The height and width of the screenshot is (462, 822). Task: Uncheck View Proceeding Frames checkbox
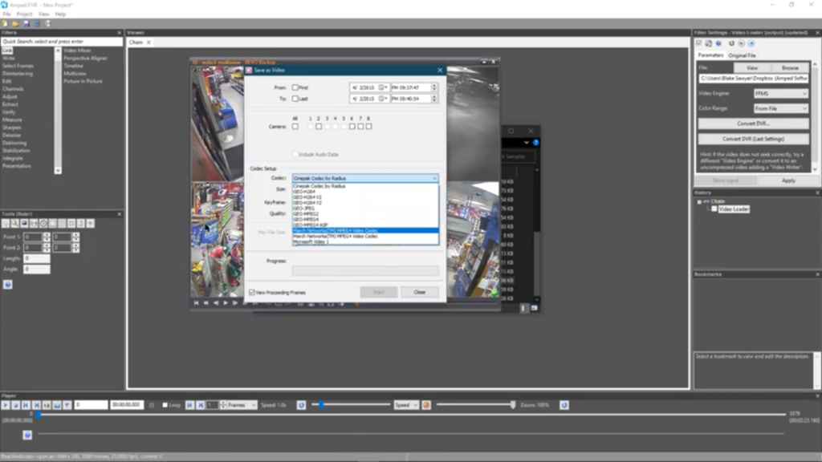click(x=252, y=292)
